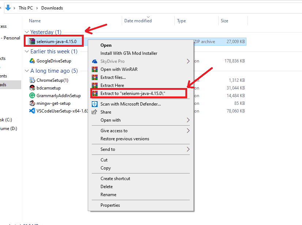Image resolution: width=302 pixels, height=225 pixels.
Task: Expand the Send to submenu arrow
Action: [188, 149]
